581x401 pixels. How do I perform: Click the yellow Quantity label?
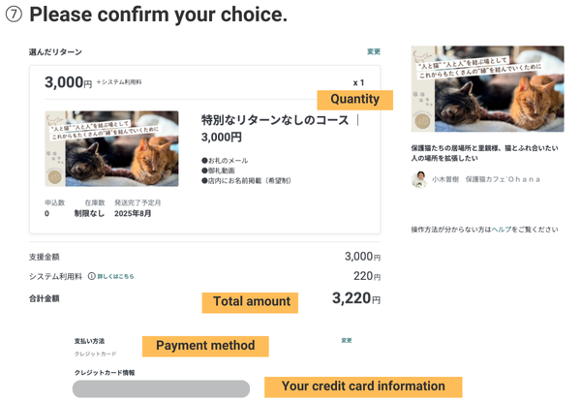pyautogui.click(x=354, y=99)
